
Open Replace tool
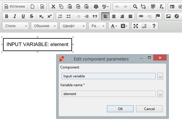point(143,6)
